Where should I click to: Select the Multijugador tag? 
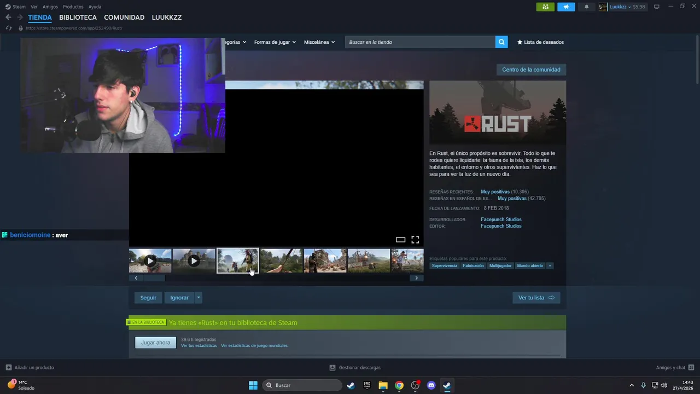coord(500,266)
